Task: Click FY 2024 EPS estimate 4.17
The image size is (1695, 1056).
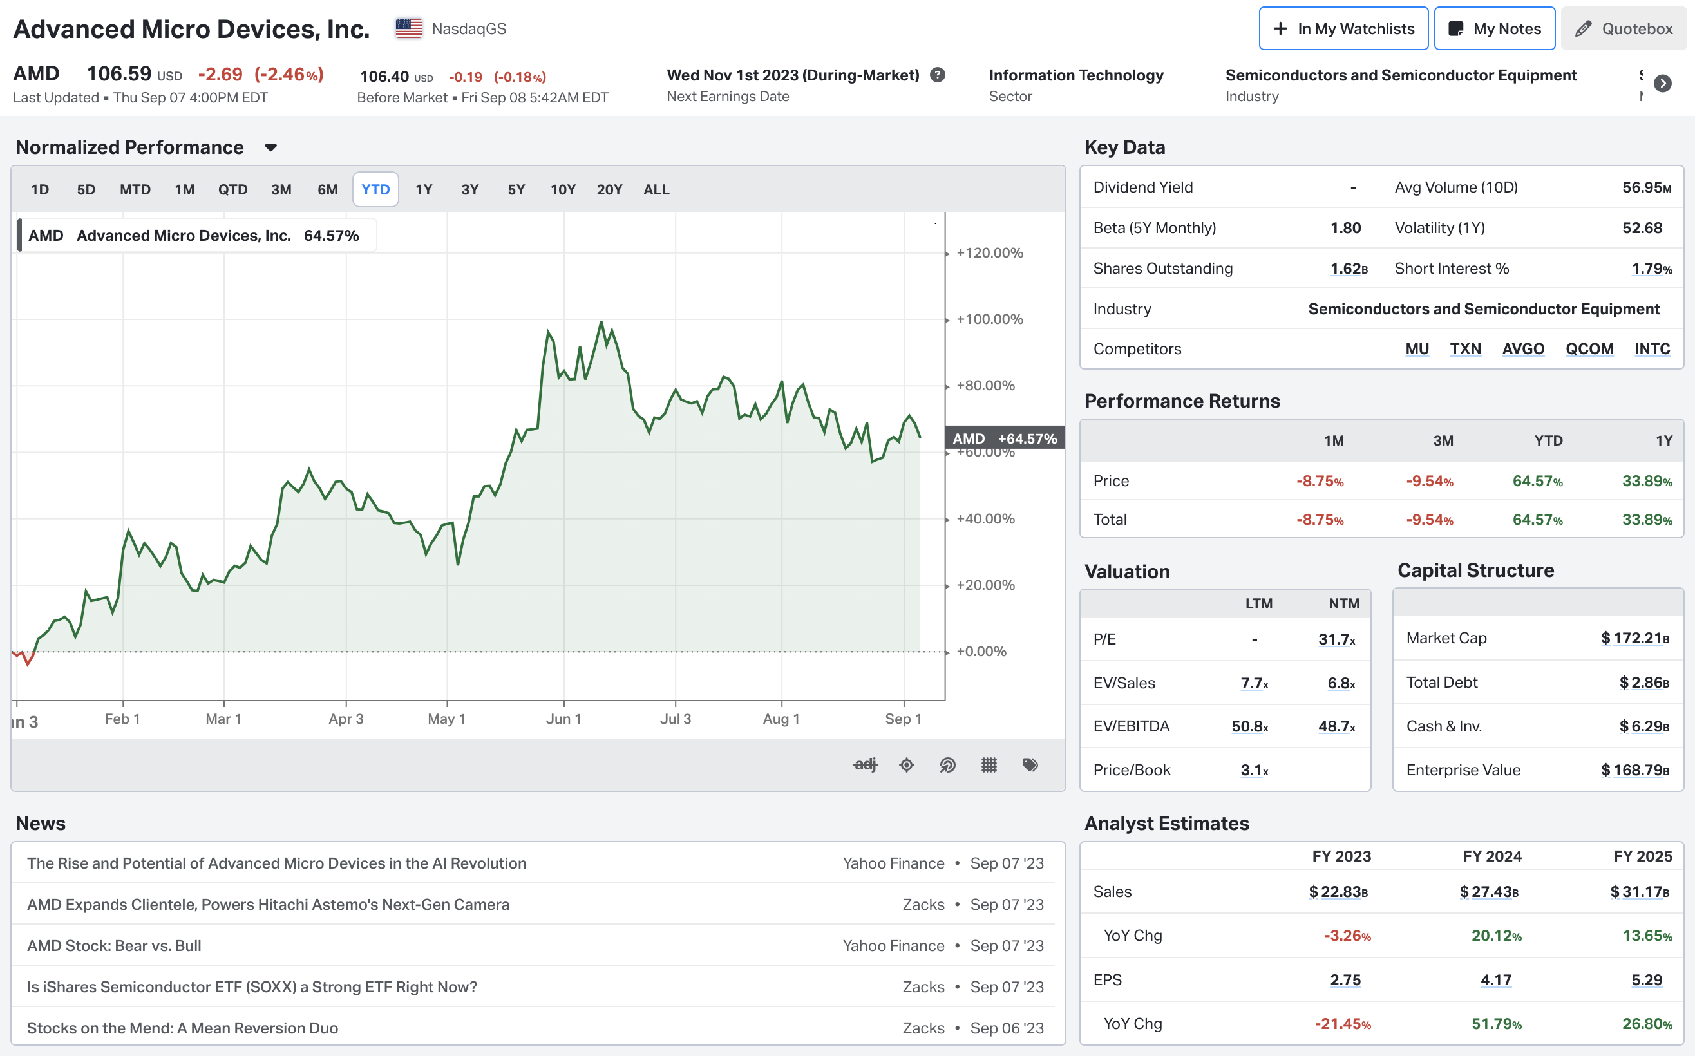Action: [1496, 981]
